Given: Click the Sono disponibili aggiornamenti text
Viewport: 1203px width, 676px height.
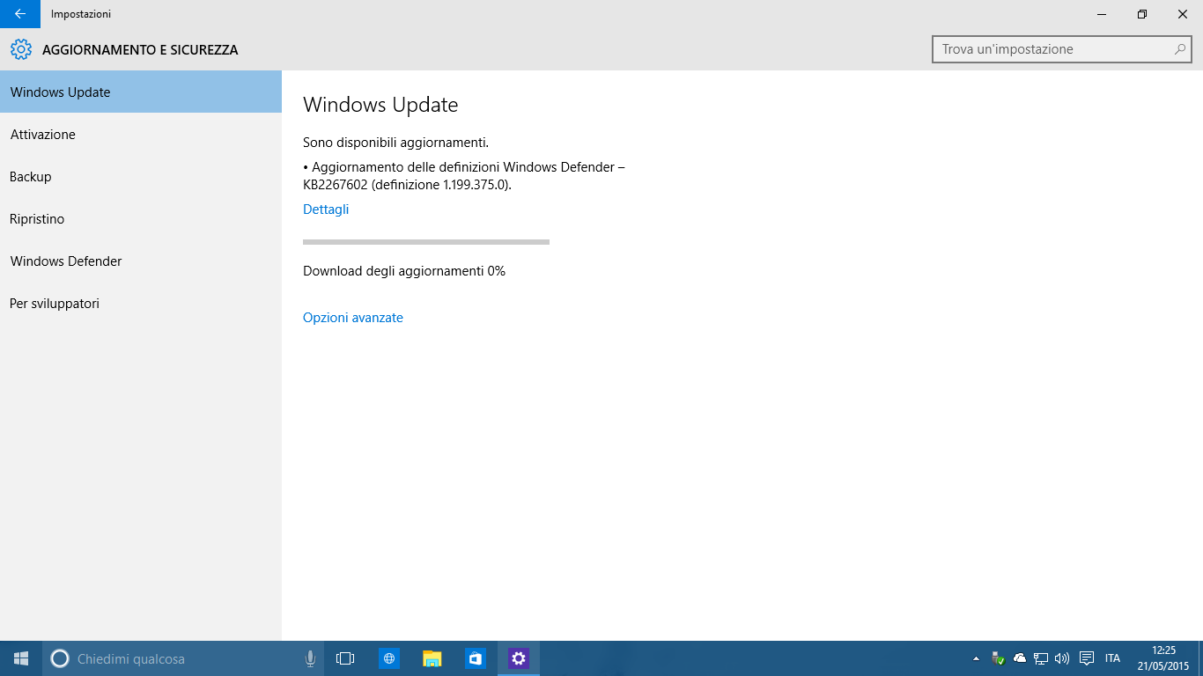Looking at the screenshot, I should click(395, 142).
